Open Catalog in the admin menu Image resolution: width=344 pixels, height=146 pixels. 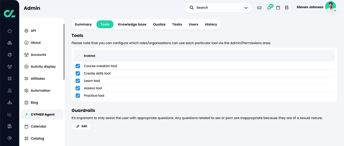42,138
